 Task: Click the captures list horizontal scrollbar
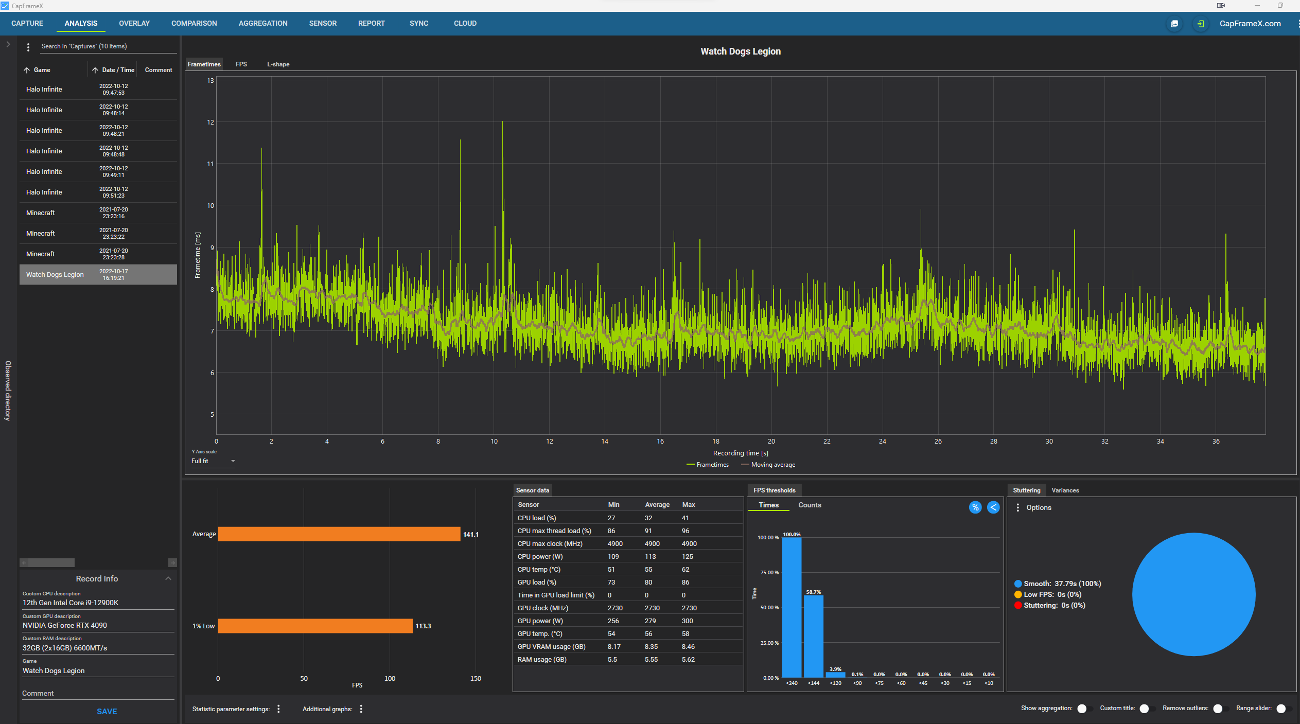click(x=50, y=563)
